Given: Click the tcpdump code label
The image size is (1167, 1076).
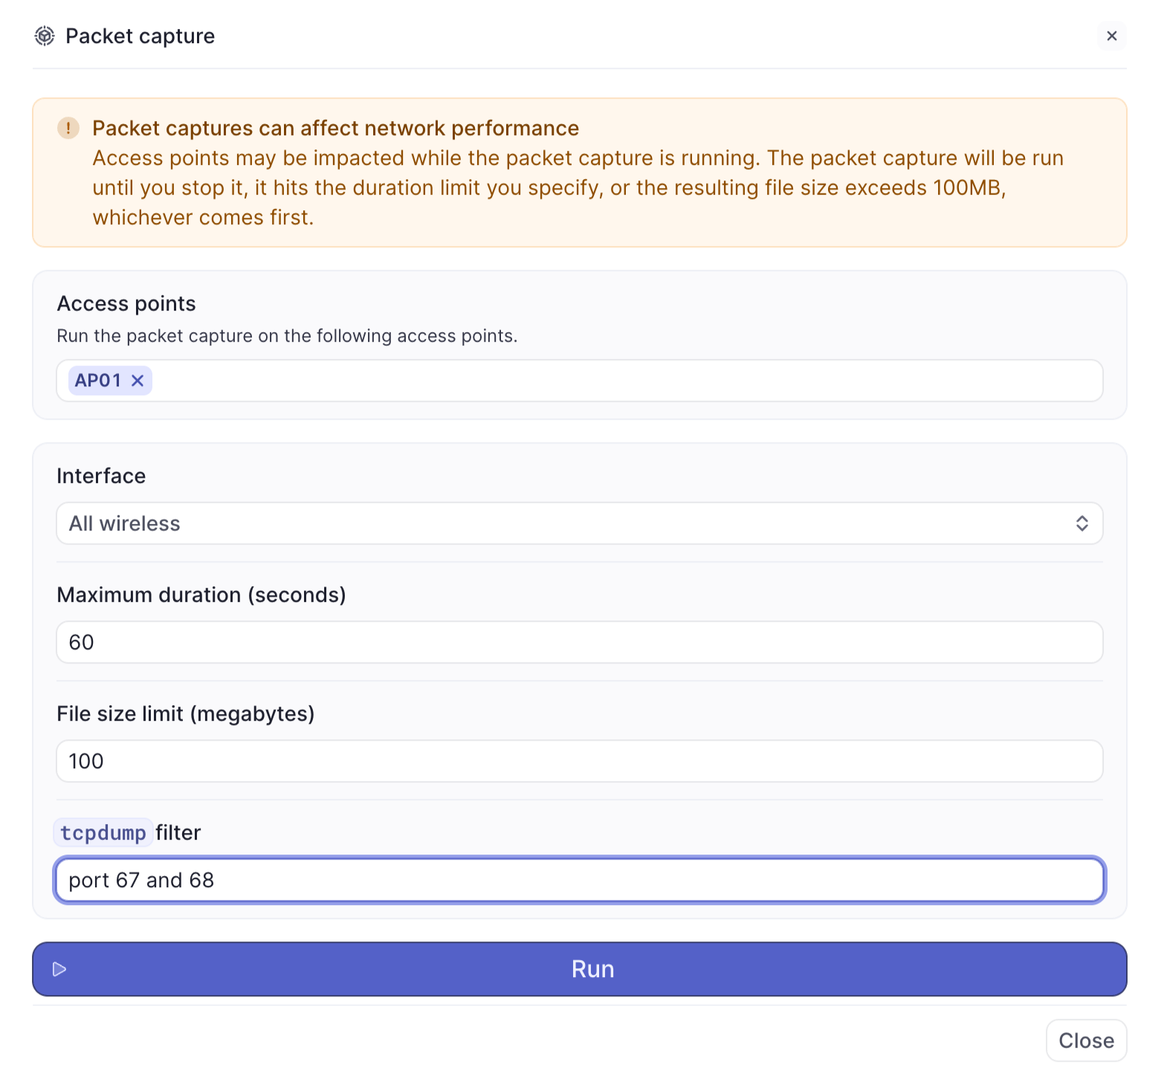Looking at the screenshot, I should pos(103,832).
